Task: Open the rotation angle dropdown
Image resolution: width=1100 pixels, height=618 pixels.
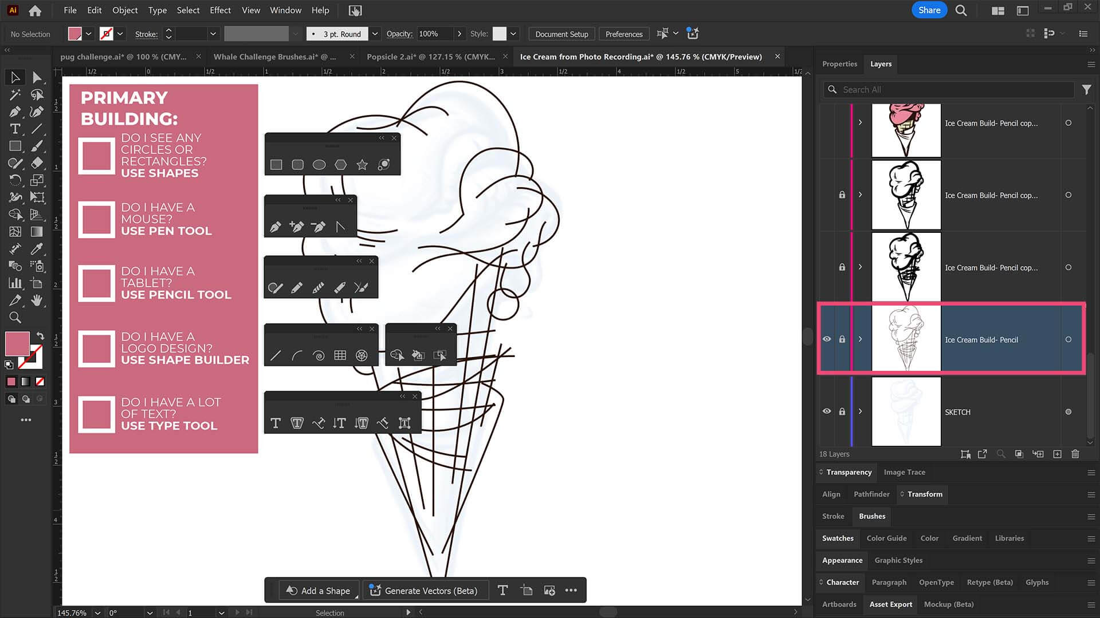Action: click(150, 612)
